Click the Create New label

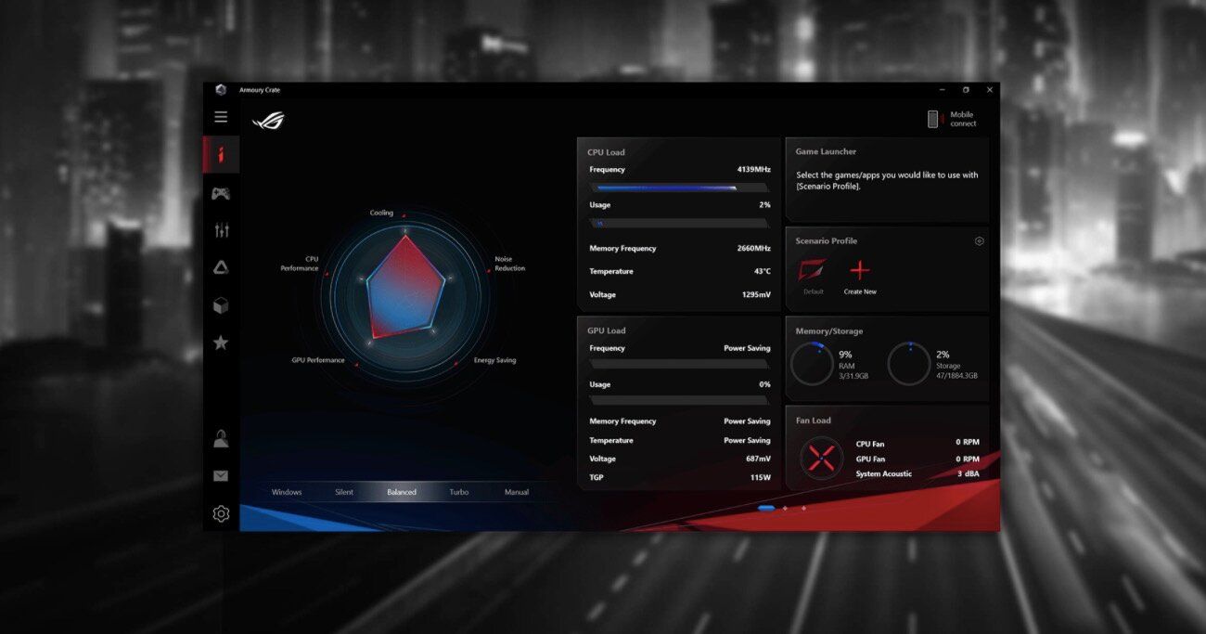[x=860, y=291]
